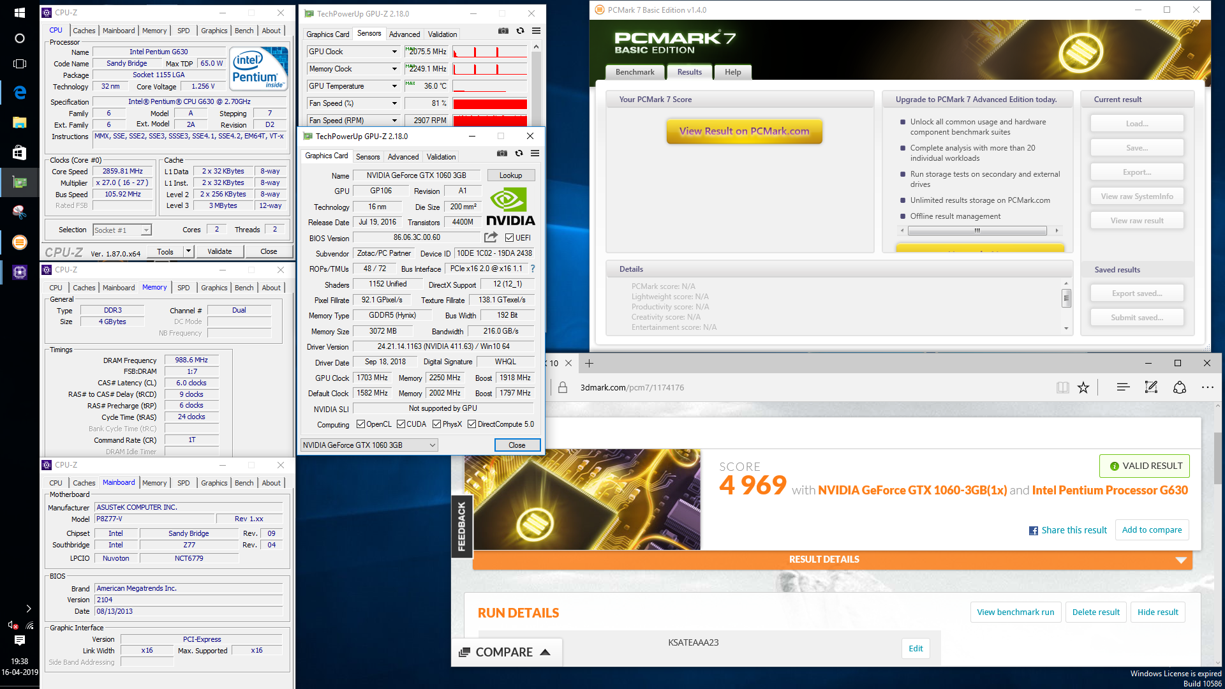Open File Explorer from taskbar
The height and width of the screenshot is (689, 1225).
tap(19, 122)
